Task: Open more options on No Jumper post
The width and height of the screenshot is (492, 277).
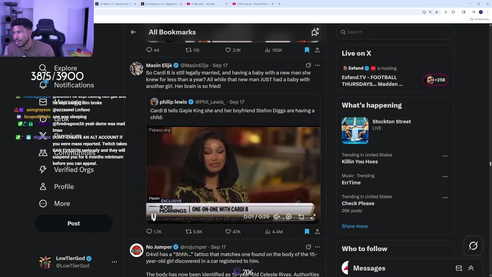Action: (x=317, y=247)
